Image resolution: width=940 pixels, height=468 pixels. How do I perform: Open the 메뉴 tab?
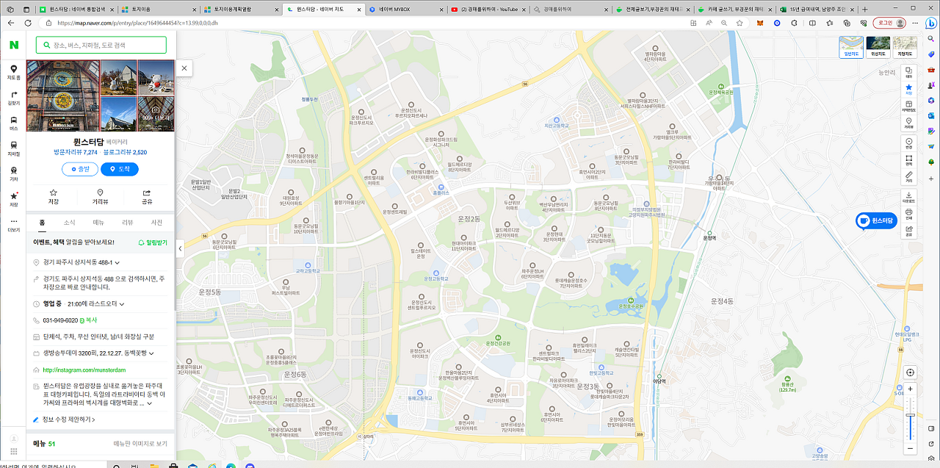click(x=98, y=223)
